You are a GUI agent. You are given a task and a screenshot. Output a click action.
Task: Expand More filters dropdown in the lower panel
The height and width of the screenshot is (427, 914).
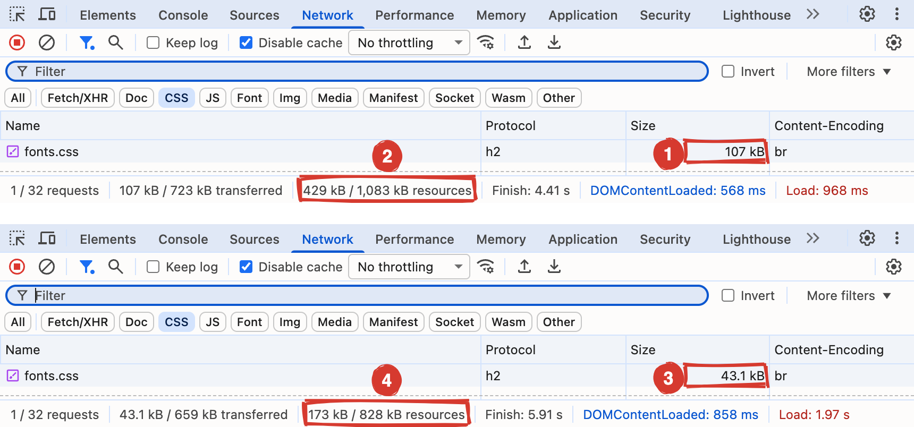click(849, 295)
